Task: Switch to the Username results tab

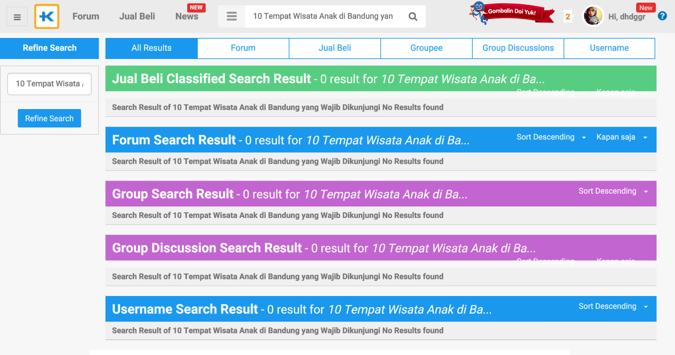Action: (x=609, y=48)
